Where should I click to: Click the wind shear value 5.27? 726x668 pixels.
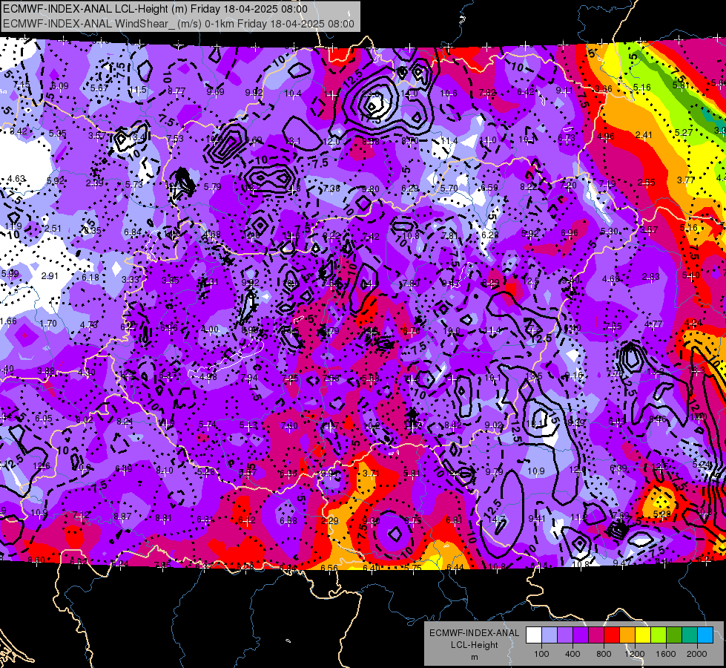pos(684,133)
